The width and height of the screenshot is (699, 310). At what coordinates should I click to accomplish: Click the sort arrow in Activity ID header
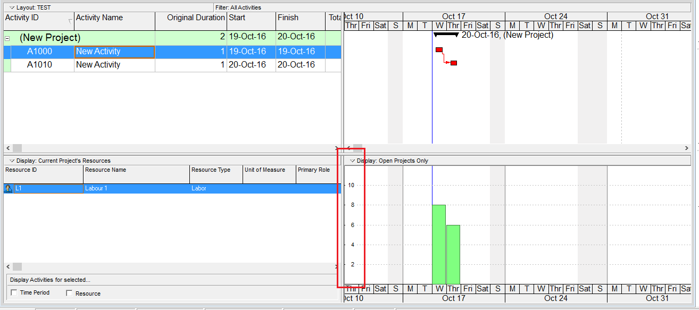click(x=70, y=21)
